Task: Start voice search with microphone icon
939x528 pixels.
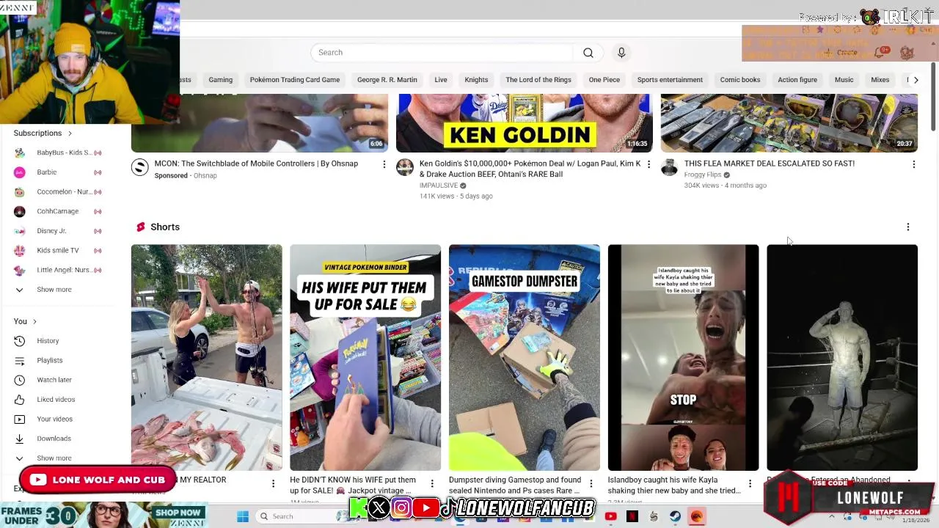Action: tap(621, 53)
